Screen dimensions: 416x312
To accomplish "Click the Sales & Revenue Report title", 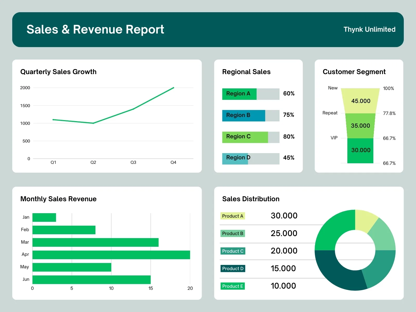I will (95, 29).
